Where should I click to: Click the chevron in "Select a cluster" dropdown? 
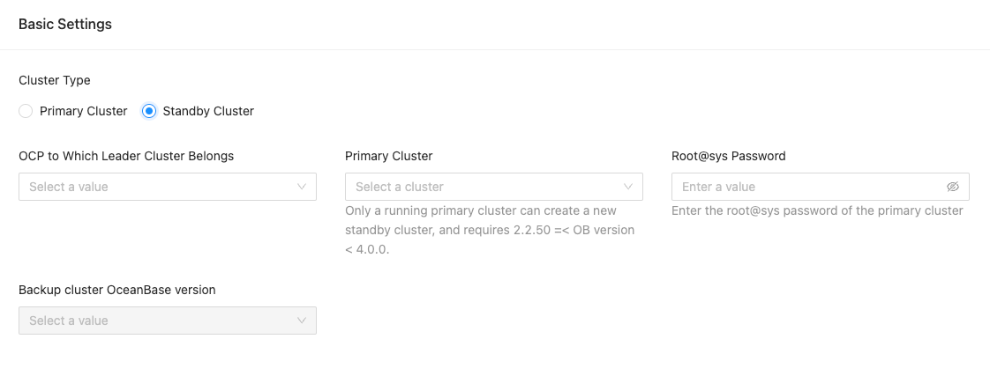click(x=628, y=187)
